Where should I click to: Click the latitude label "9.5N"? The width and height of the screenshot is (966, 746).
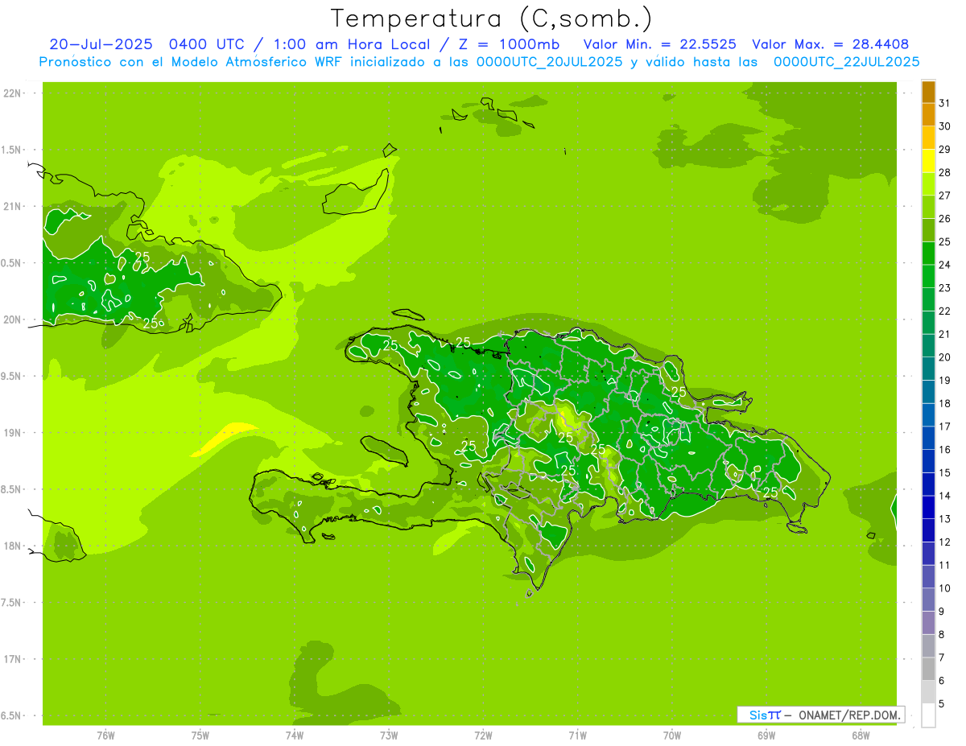click(x=11, y=376)
